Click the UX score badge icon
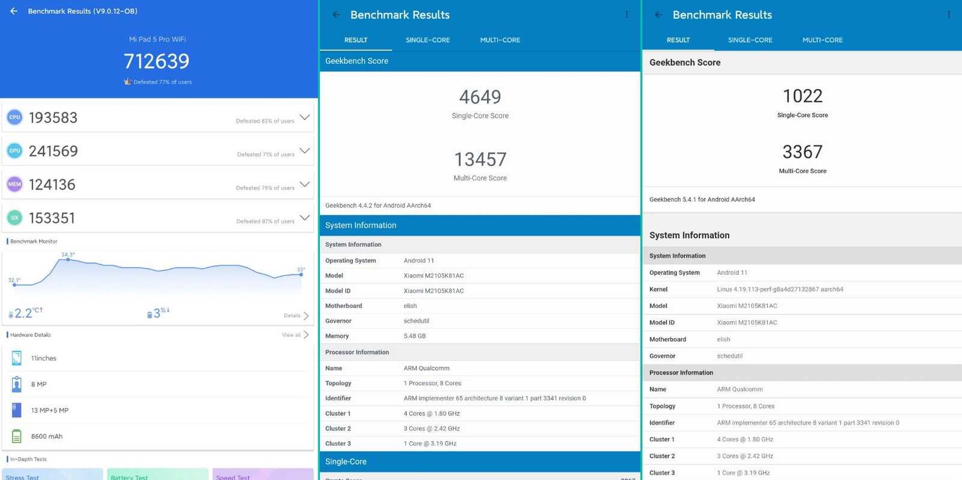962x480 pixels. 15,218
